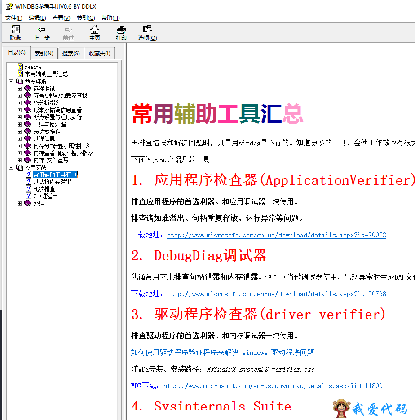This screenshot has height=420, width=415.
Task: Select top-level 常用辅助工具汇总 tree item
Action: [46, 74]
